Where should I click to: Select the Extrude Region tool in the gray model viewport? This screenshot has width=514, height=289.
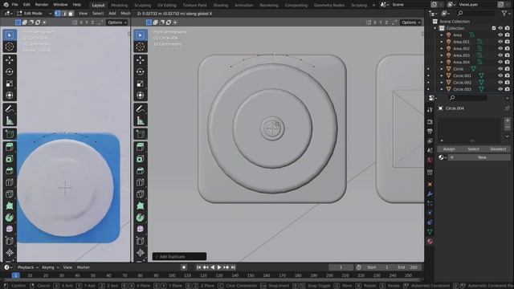point(141,147)
